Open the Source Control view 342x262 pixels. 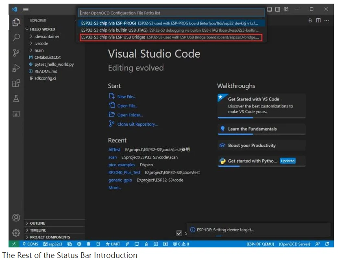point(16,53)
